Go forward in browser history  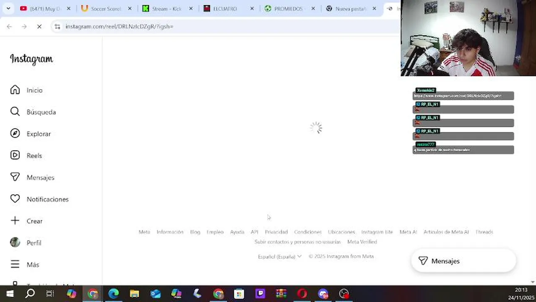tap(24, 26)
